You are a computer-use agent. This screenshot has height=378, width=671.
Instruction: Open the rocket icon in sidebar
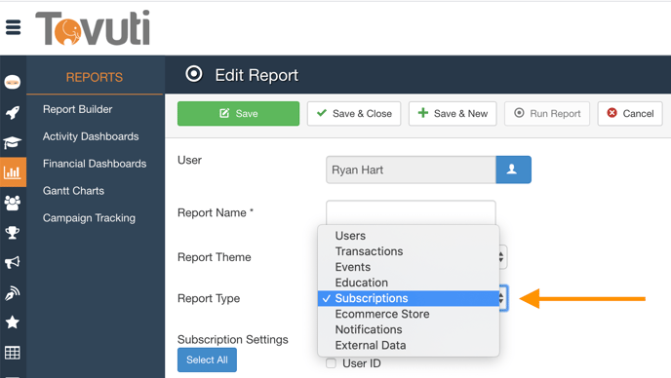(x=13, y=112)
